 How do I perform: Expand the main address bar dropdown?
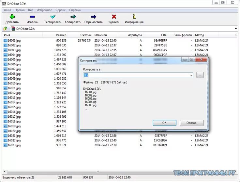click(x=236, y=29)
